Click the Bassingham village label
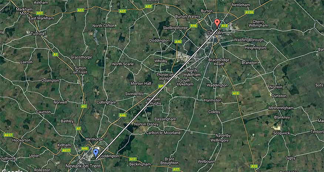Image resolution: width=324 pixels, height=172 pixels. 165,119
